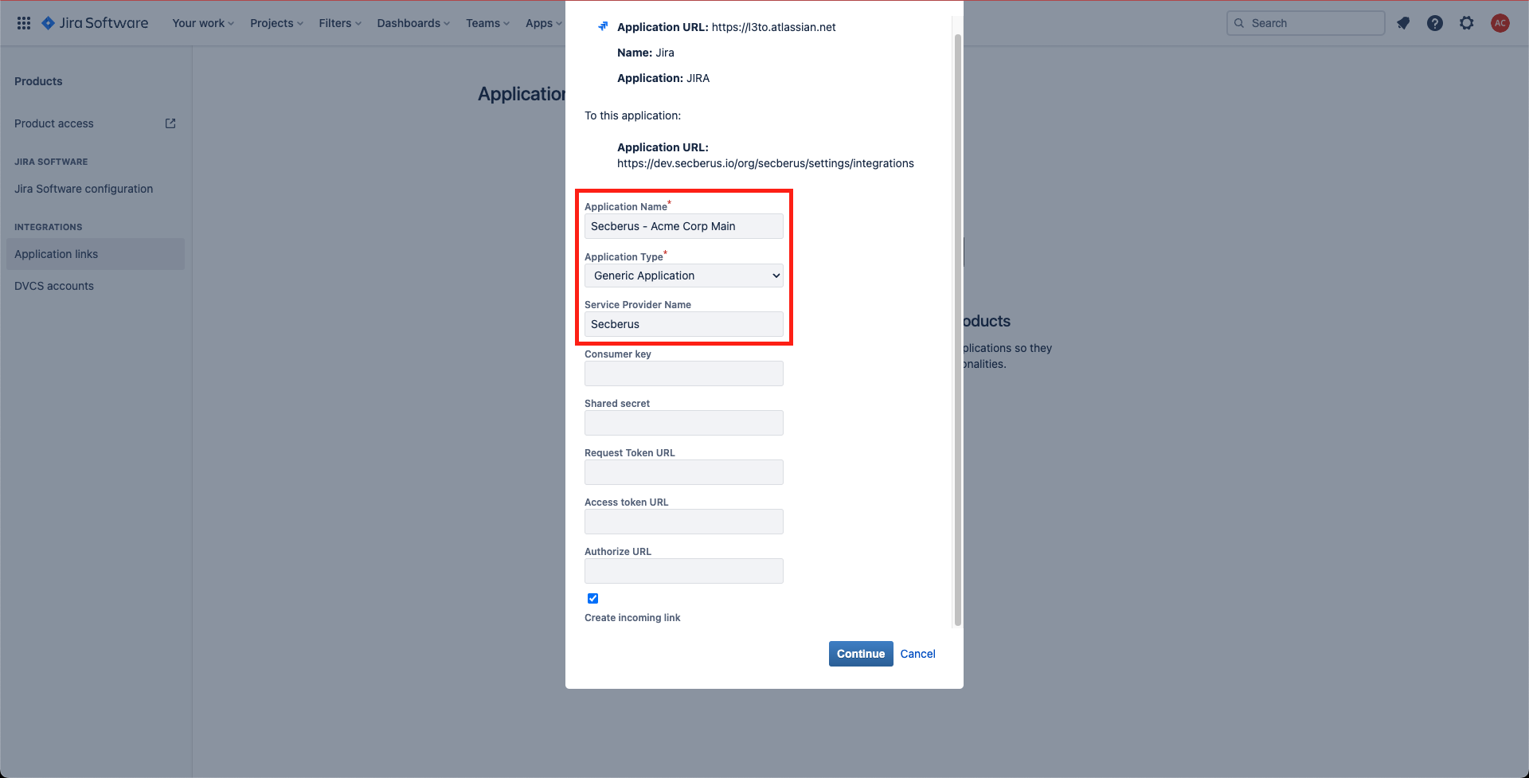Click the l3to.atlassian.net URL text

point(773,27)
